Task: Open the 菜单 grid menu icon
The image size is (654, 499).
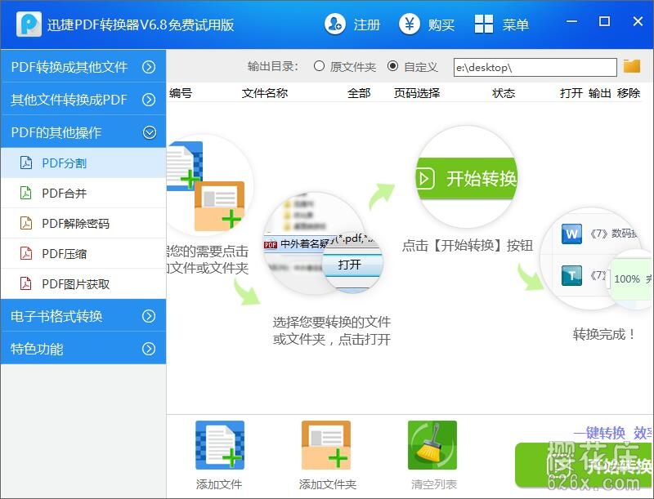Action: (x=484, y=25)
